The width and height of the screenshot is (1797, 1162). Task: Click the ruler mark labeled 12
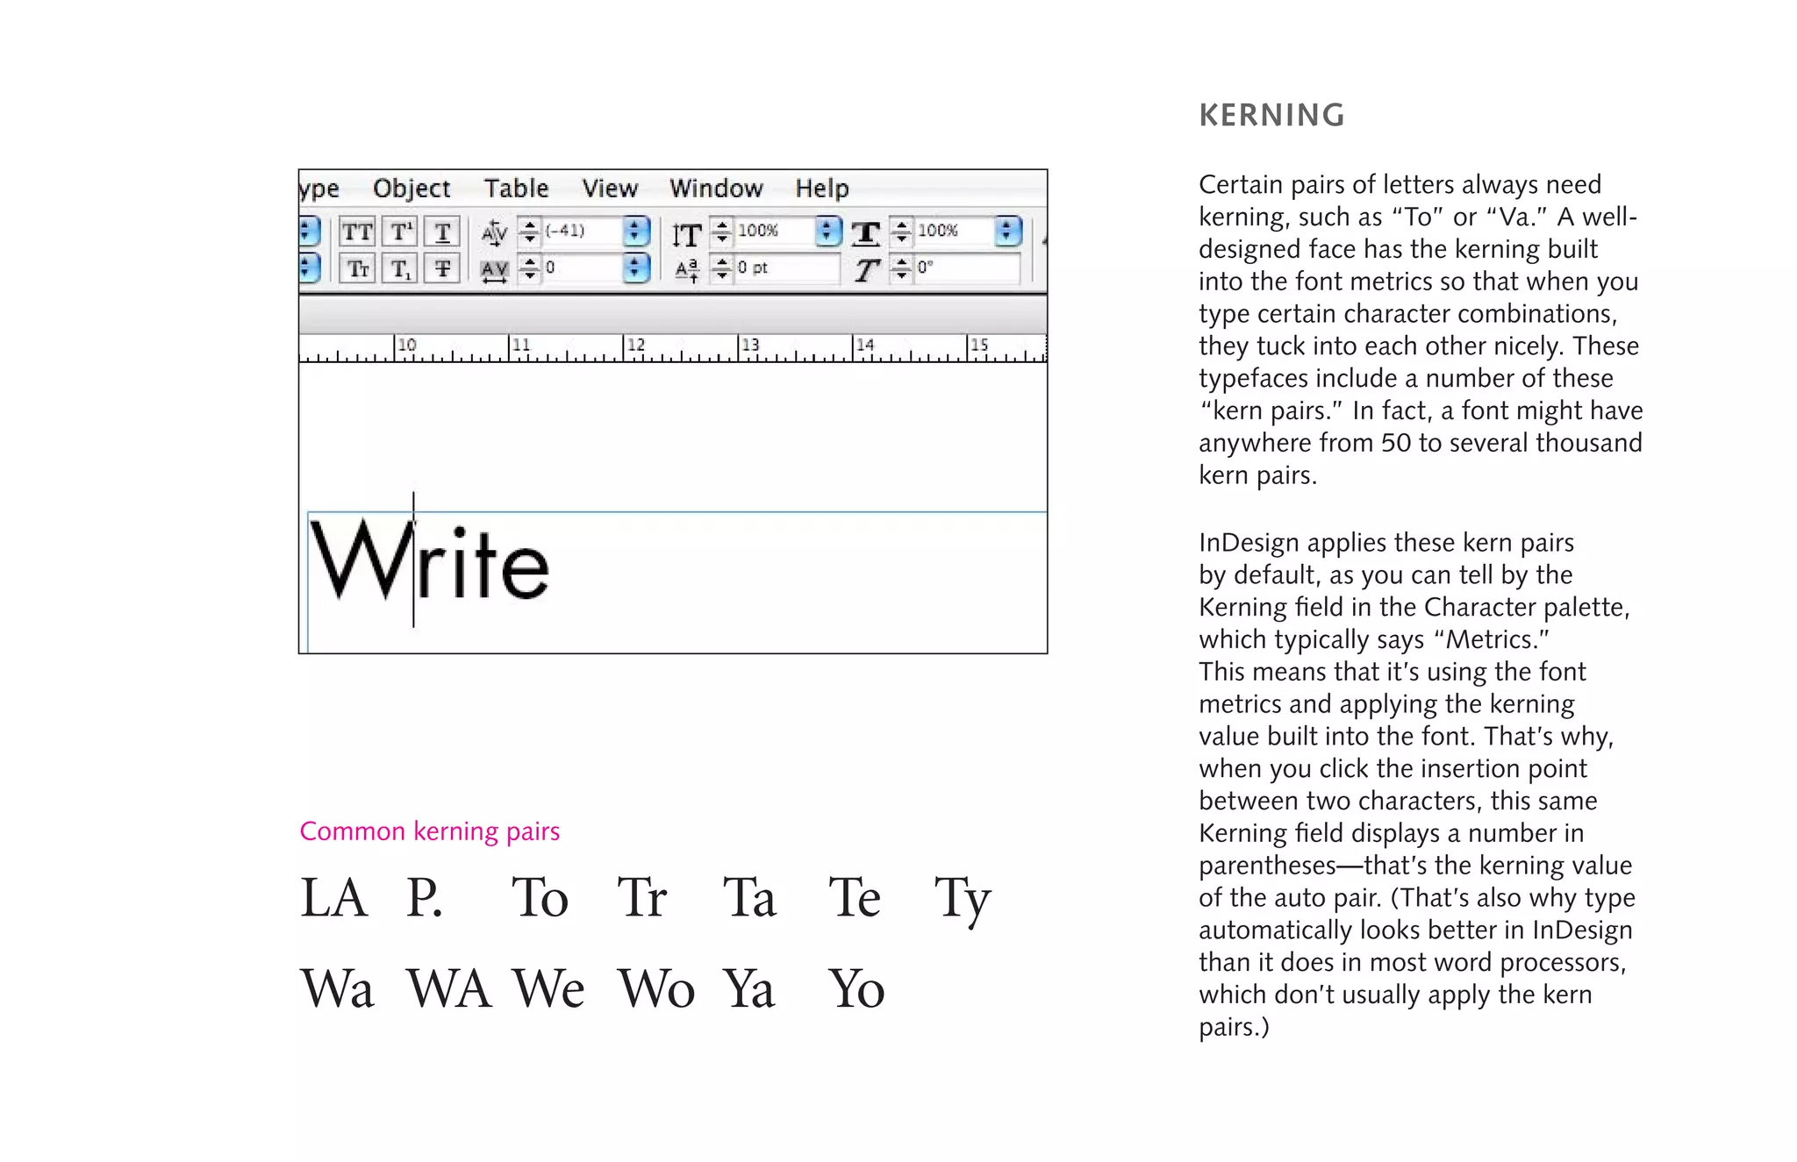pos(635,345)
